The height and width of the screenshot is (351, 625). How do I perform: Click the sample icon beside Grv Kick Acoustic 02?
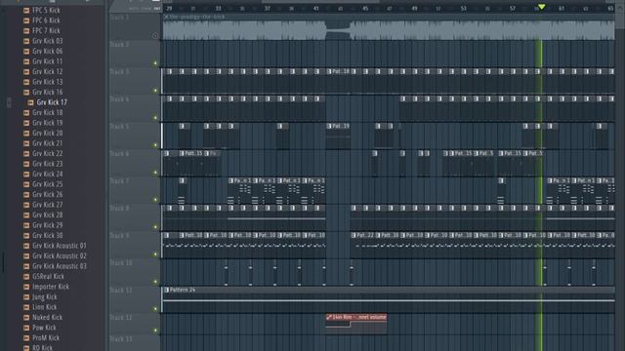click(x=26, y=255)
